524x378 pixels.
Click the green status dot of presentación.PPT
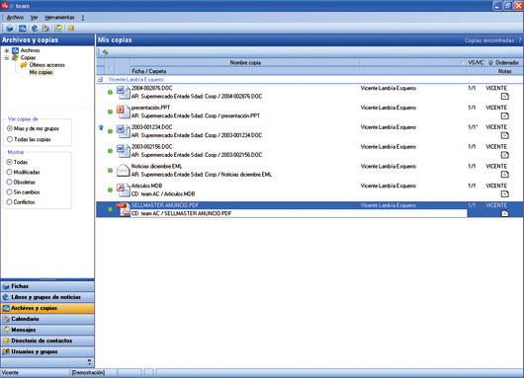(110, 112)
